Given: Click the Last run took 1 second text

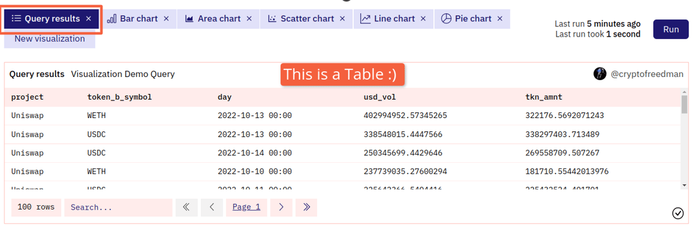Looking at the screenshot, I should click(x=598, y=34).
